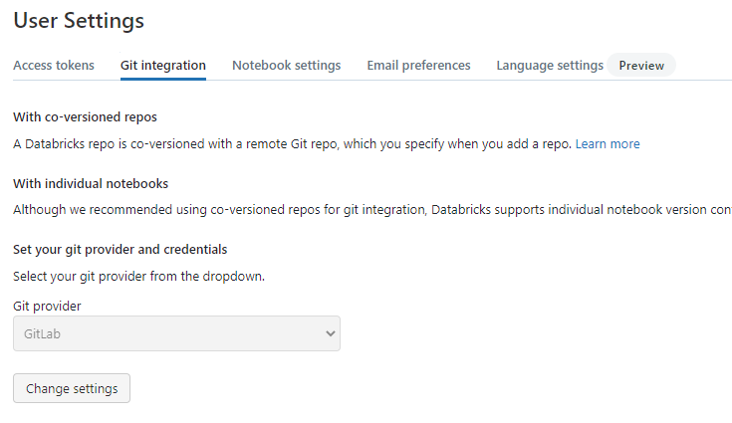
Task: Click the User Settings page title
Action: pos(79,20)
